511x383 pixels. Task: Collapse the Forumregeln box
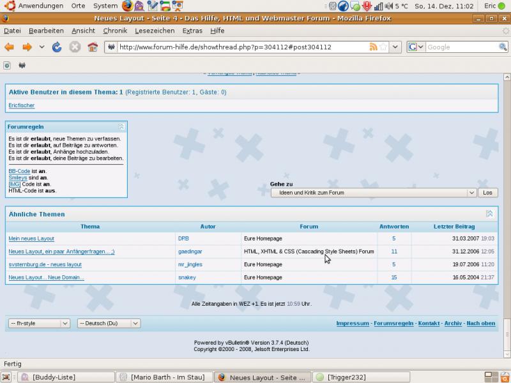(121, 127)
